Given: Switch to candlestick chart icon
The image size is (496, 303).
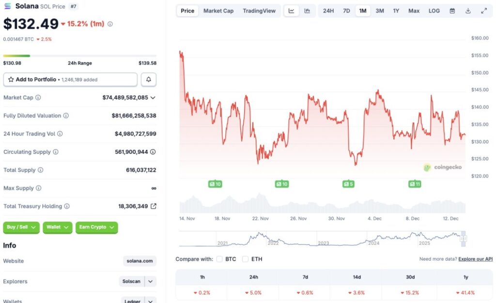Looking at the screenshot, I should (307, 11).
